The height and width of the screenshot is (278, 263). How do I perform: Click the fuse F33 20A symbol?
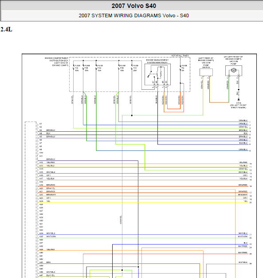tap(132, 68)
